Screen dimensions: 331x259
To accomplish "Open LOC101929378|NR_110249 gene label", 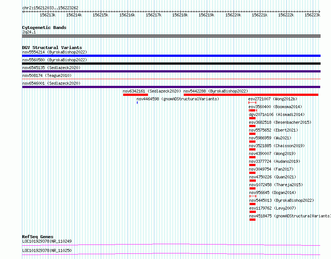I will pos(47,241).
